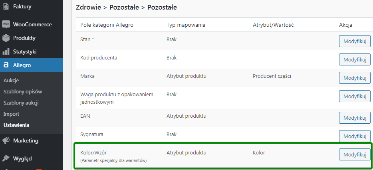This screenshot has height=170, width=373.
Task: Open the Import submenu item
Action: [x=11, y=114]
